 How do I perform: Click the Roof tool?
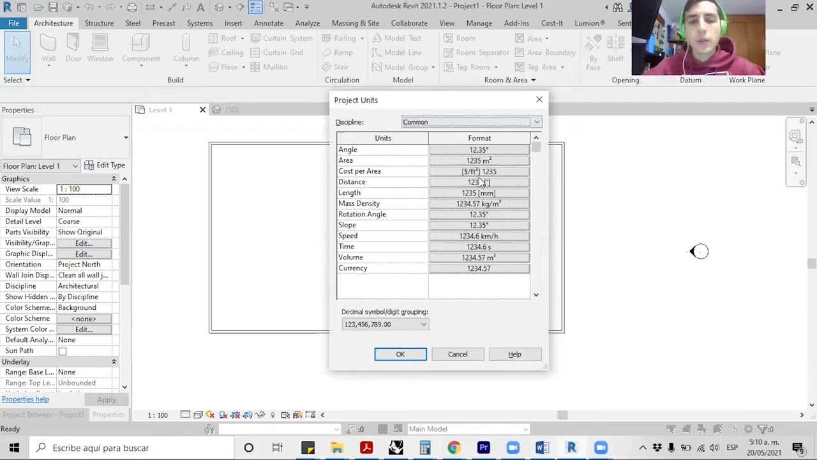pyautogui.click(x=223, y=38)
